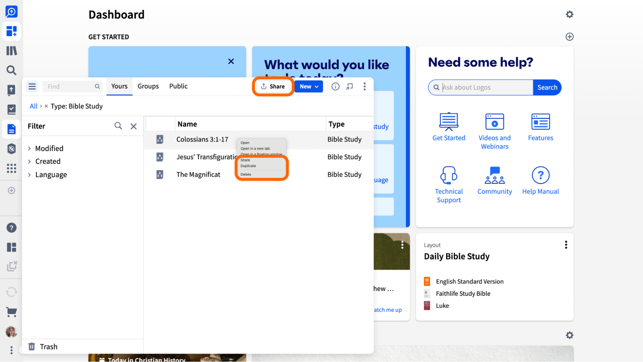Image resolution: width=643 pixels, height=362 pixels.
Task: Click the add card plus icon by Get Started
Action: pyautogui.click(x=569, y=37)
